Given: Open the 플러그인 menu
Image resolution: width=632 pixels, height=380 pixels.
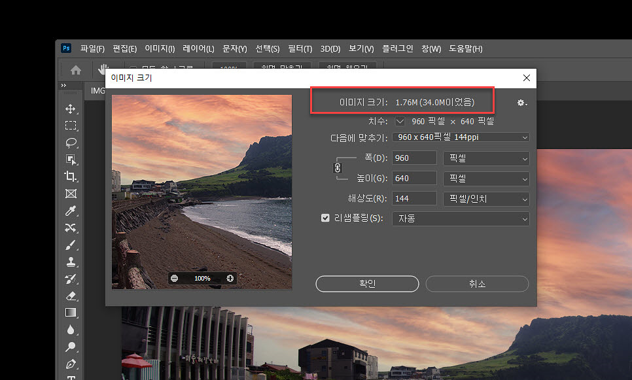Looking at the screenshot, I should coord(397,49).
